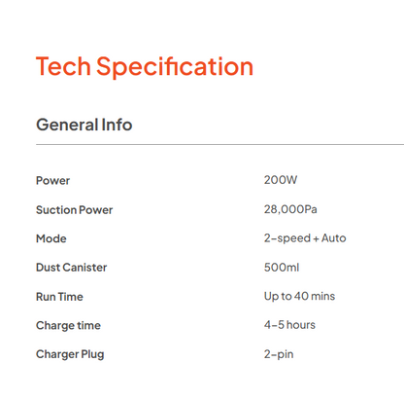Click the Charge time label
Viewport: 404px width, 399px height.
click(68, 326)
